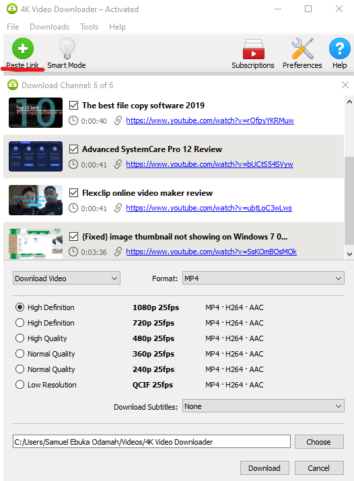Open the Download Subtitles dropdown
The height and width of the screenshot is (481, 354).
pos(263,406)
